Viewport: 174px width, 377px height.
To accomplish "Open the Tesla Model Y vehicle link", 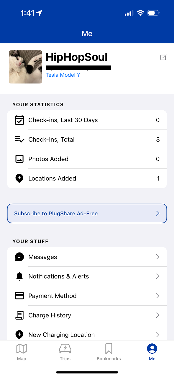I will [63, 75].
